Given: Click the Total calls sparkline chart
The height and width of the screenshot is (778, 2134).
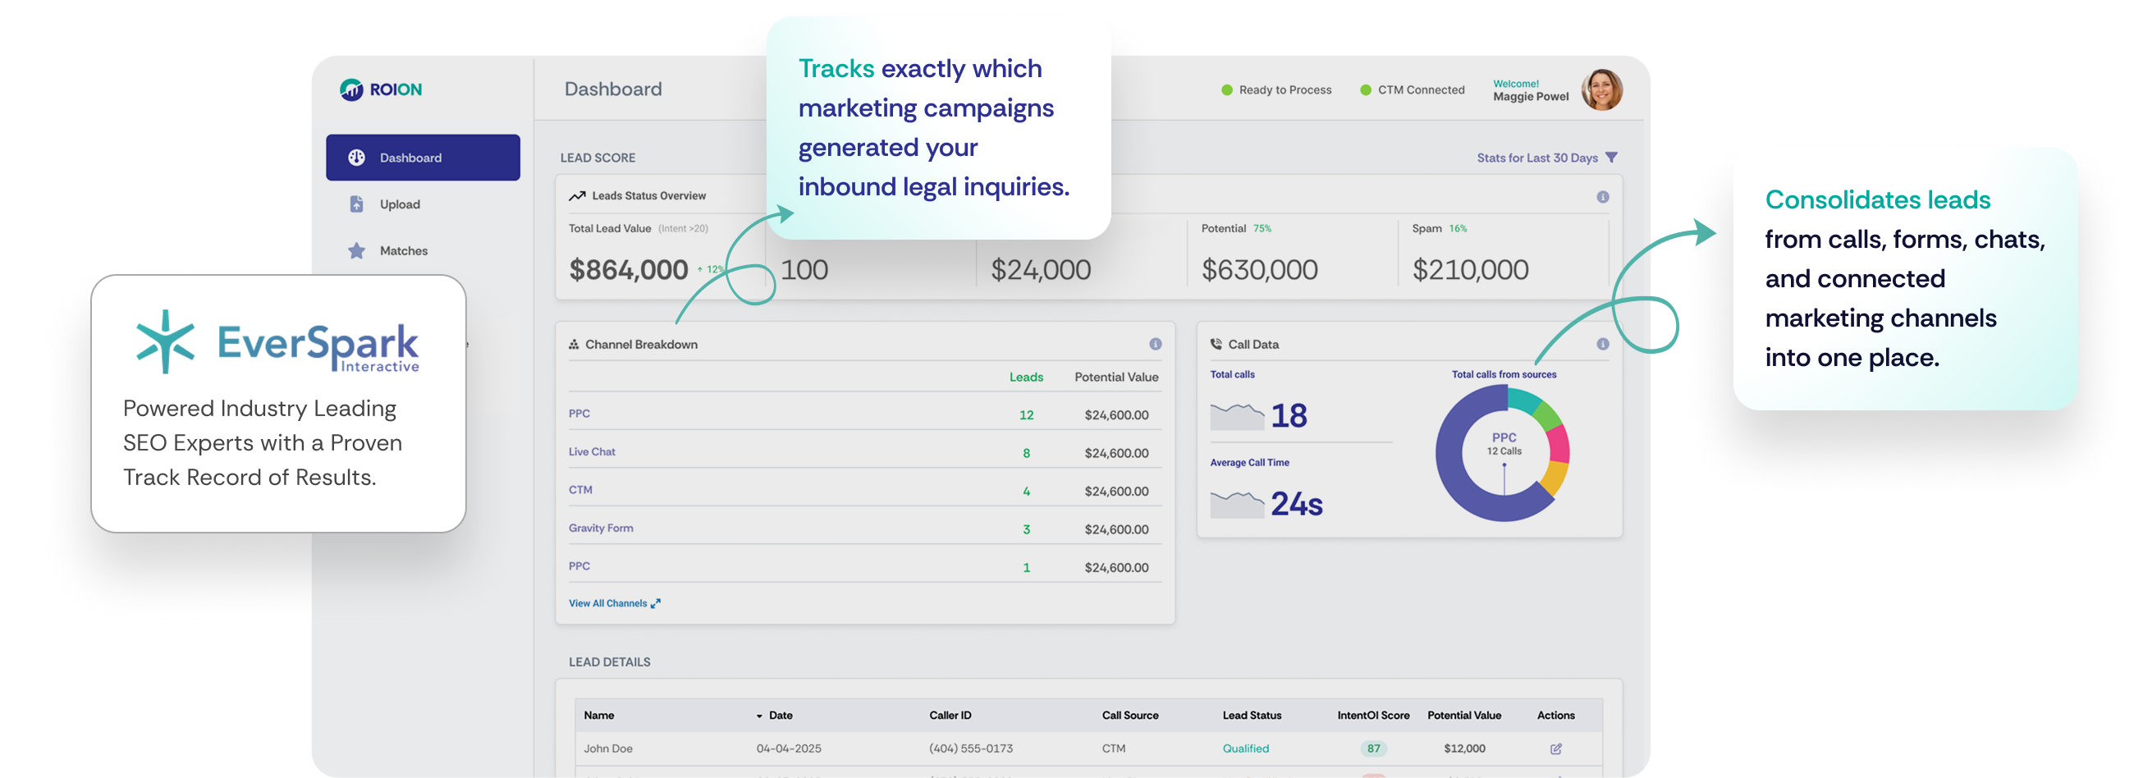Looking at the screenshot, I should pos(1237,417).
